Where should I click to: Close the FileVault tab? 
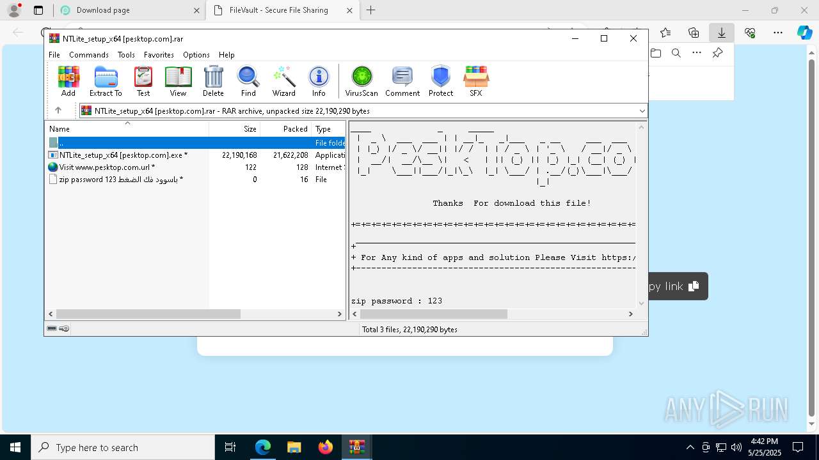(x=349, y=10)
